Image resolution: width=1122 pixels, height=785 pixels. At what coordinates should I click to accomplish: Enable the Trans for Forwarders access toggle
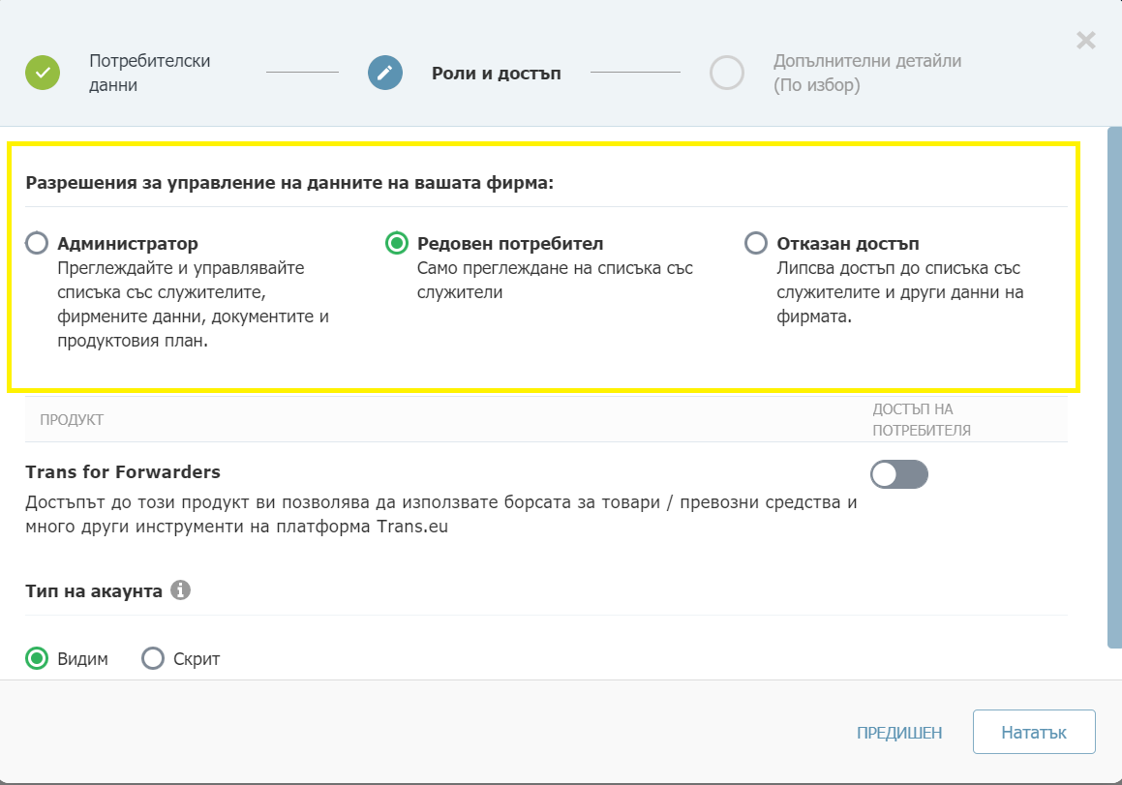tap(899, 474)
